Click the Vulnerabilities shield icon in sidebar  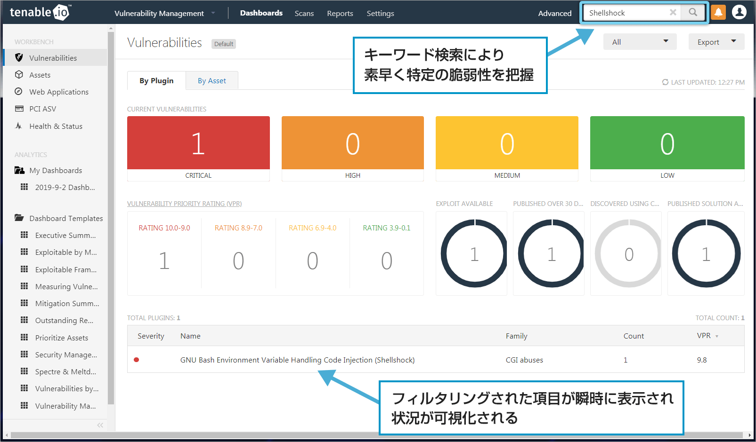click(x=19, y=58)
